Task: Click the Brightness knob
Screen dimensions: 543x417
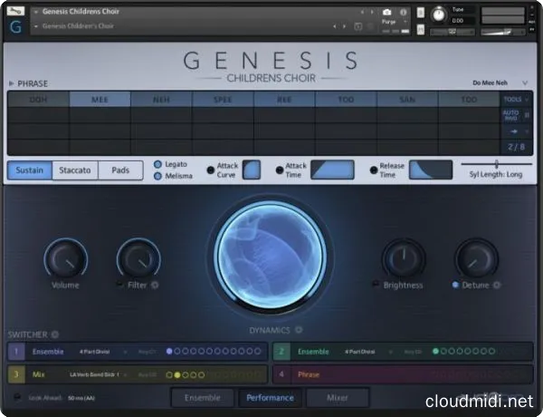Action: pos(404,258)
